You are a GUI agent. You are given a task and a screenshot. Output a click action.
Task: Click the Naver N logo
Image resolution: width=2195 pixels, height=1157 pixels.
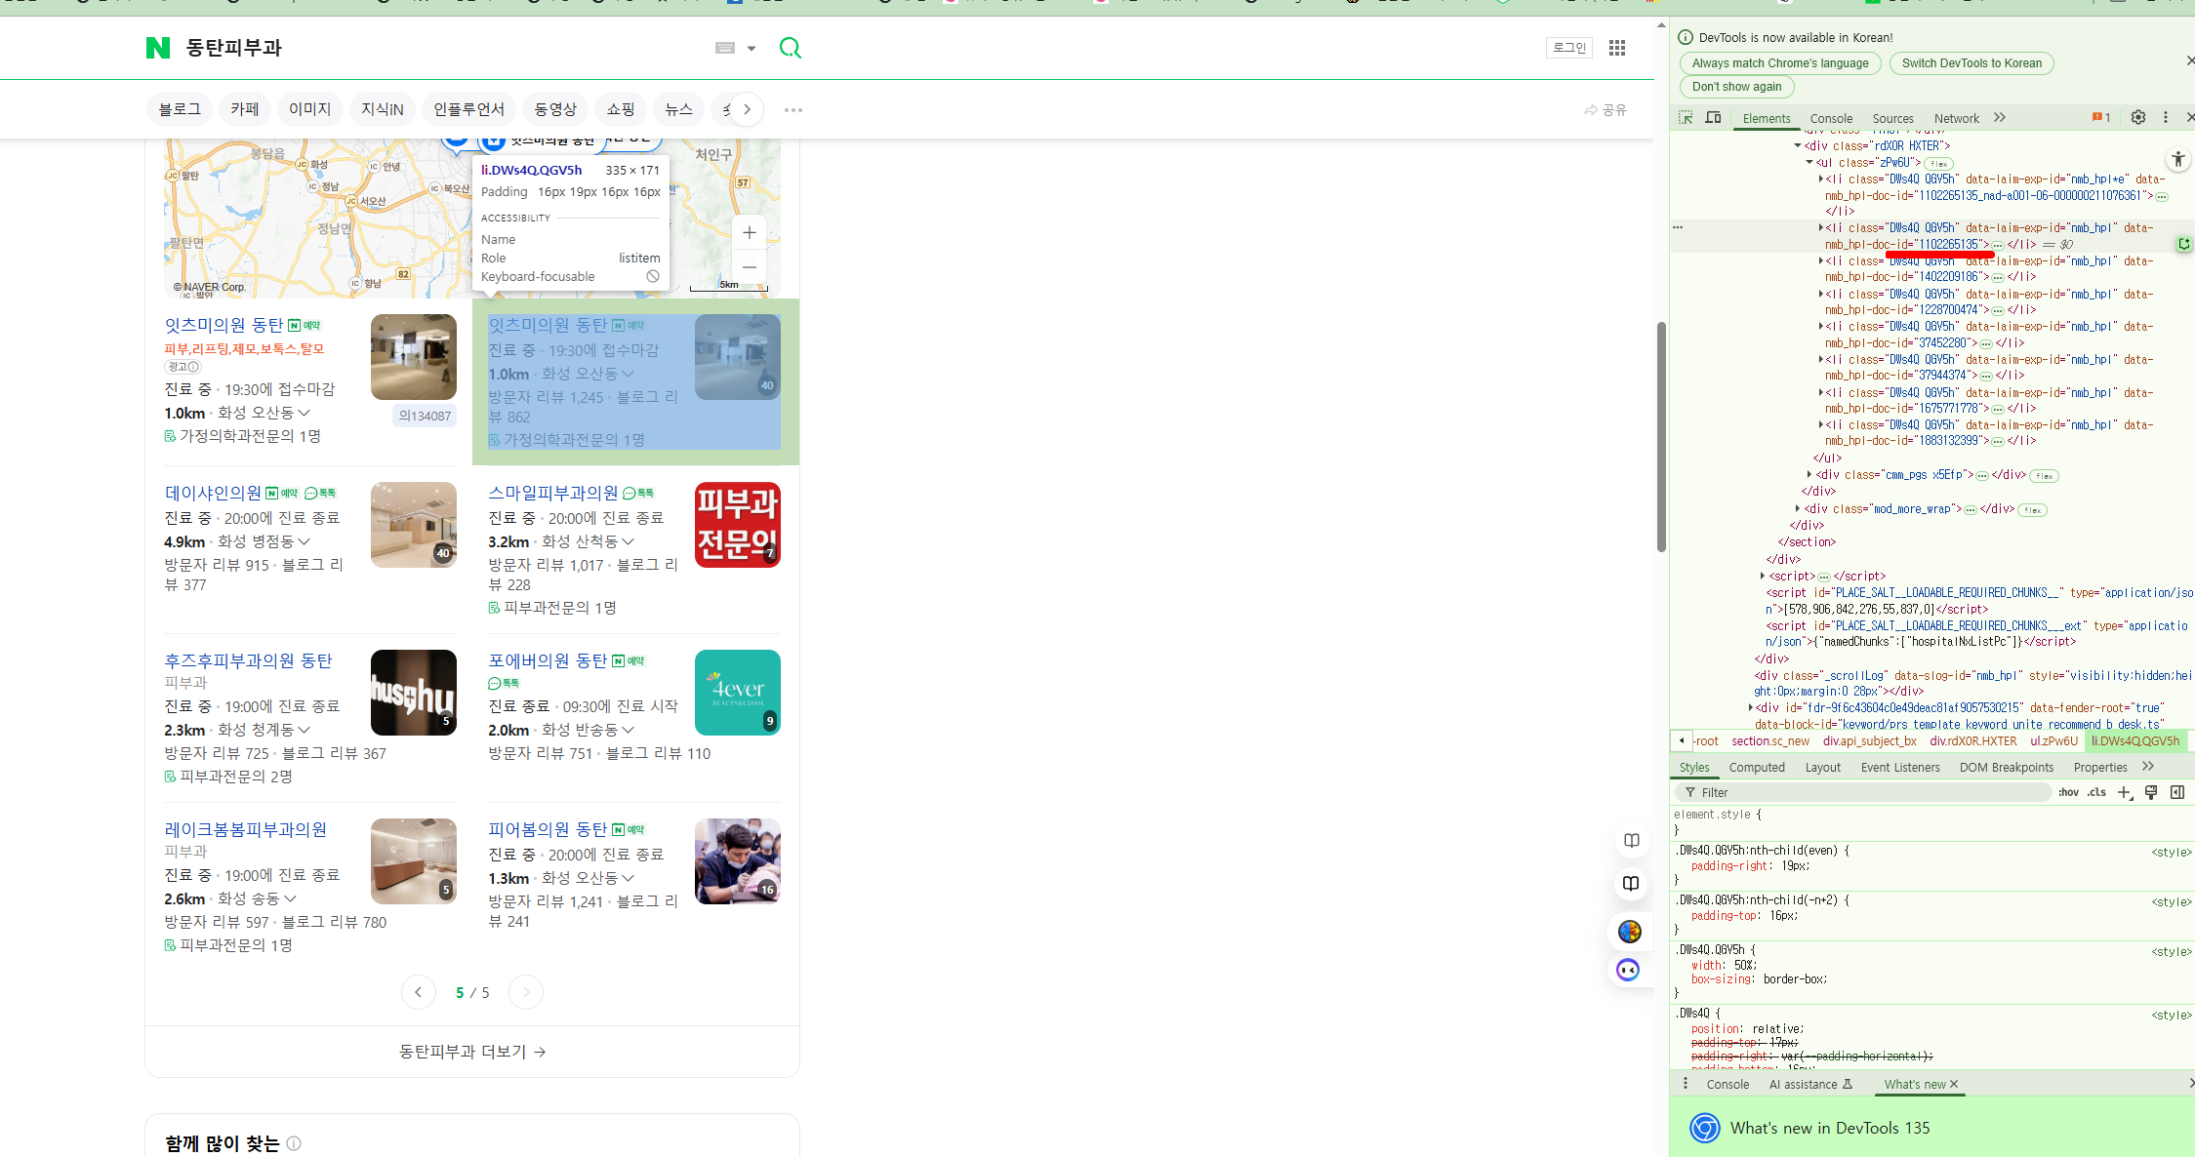[x=158, y=48]
